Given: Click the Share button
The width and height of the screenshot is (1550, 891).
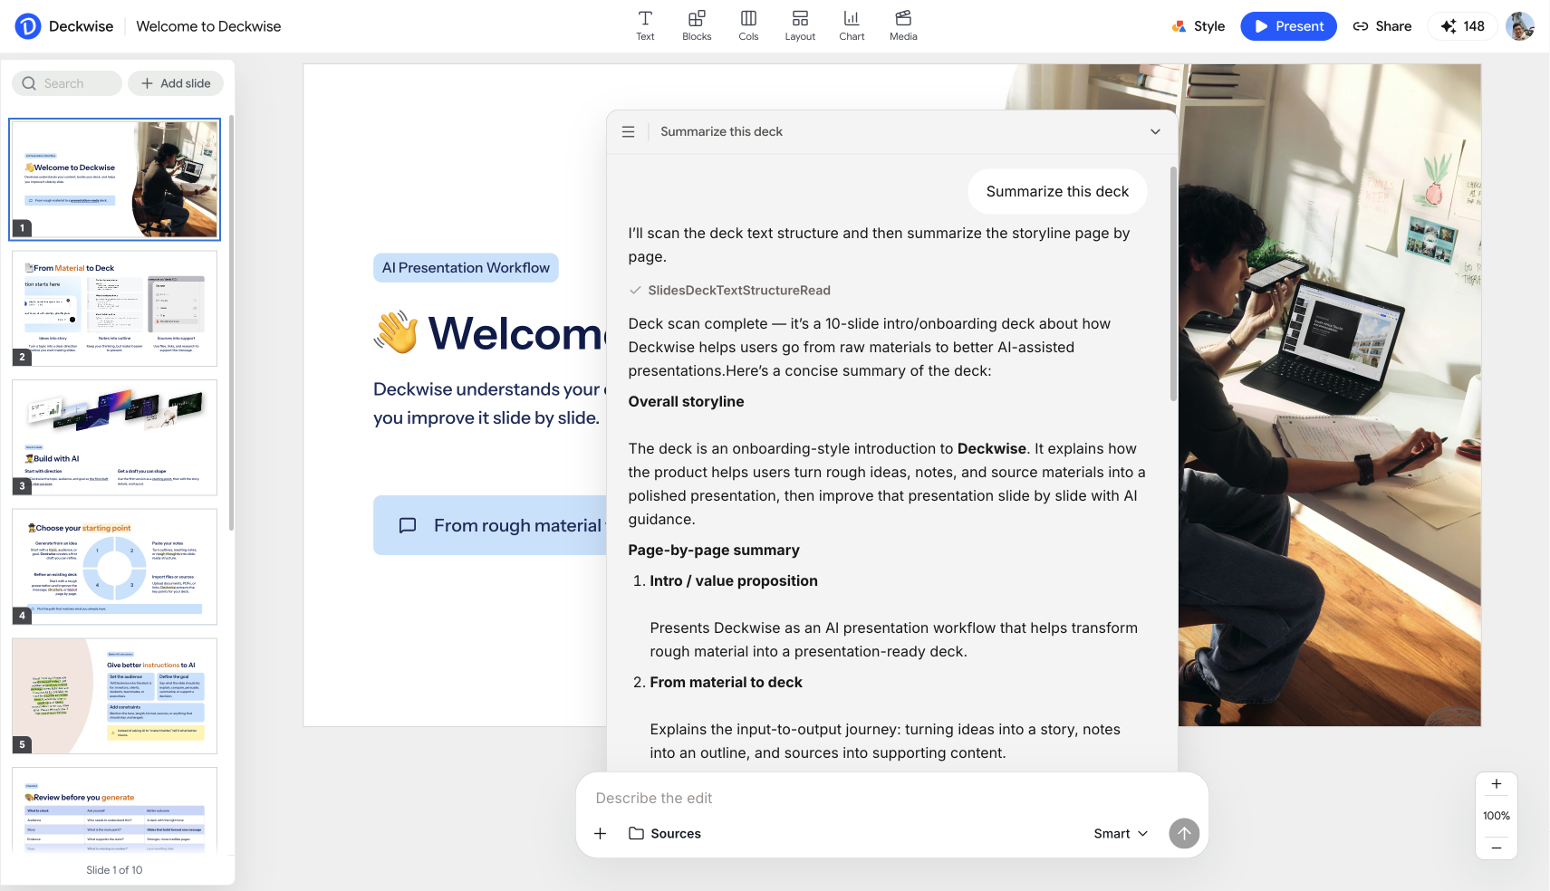Looking at the screenshot, I should tap(1382, 26).
